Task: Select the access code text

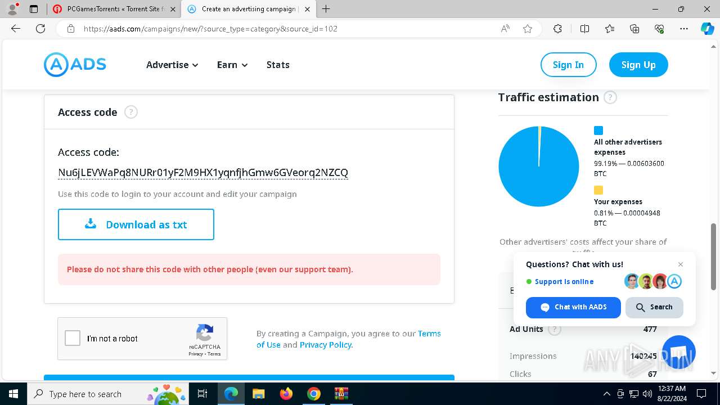Action: point(203,172)
